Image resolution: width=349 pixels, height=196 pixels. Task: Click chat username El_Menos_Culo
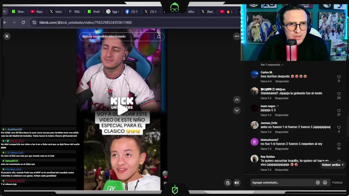tap(15, 152)
